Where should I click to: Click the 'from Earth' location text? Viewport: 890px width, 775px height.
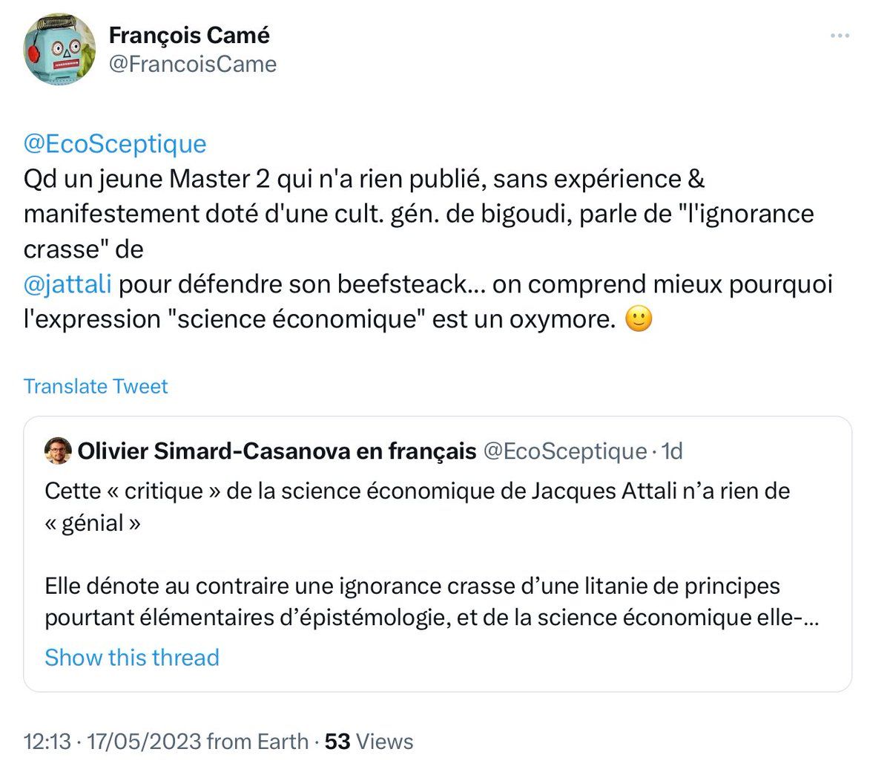pyautogui.click(x=257, y=741)
